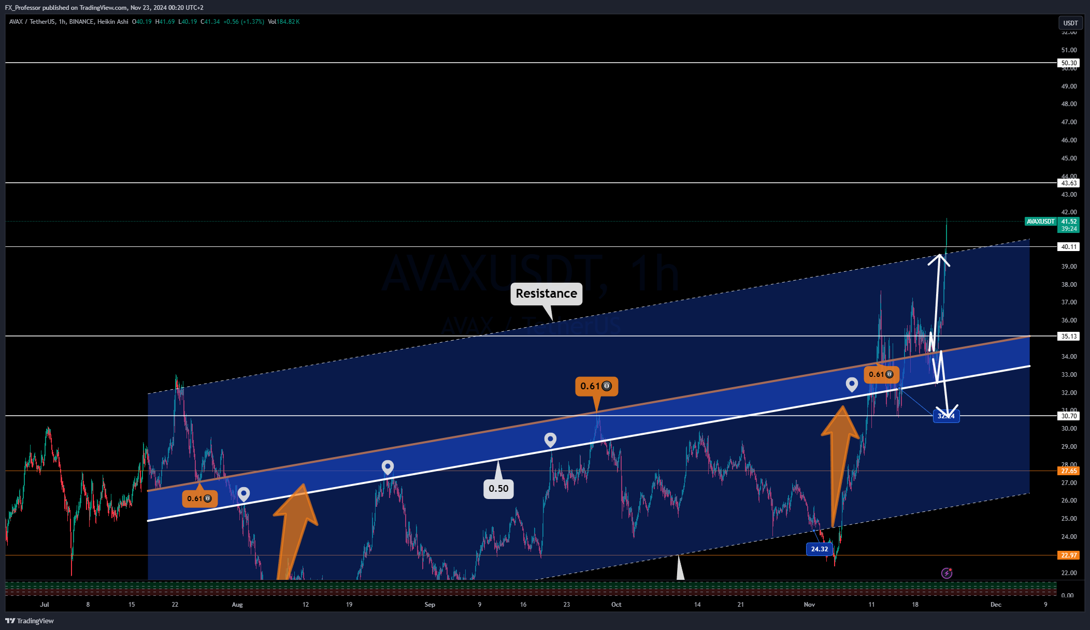Click the orange 0.618 label in mid-November
Screen dimensions: 1090x630
(x=881, y=374)
